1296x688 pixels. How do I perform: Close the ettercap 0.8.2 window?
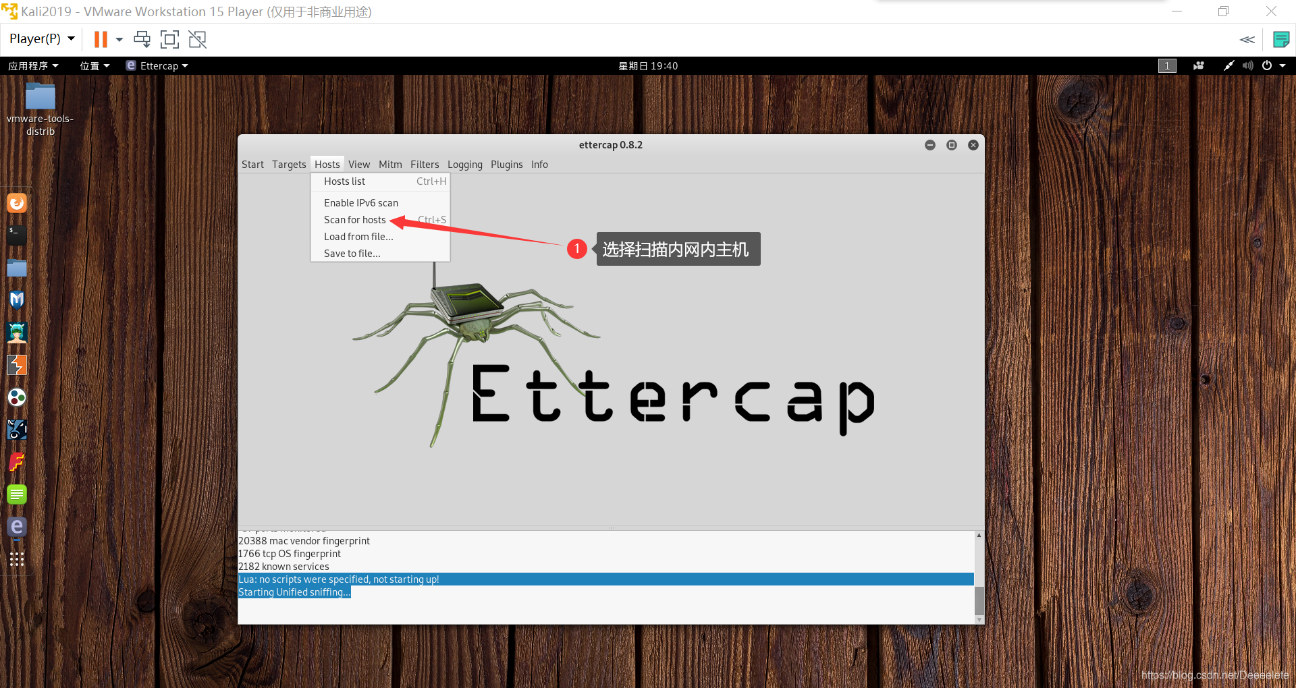973,145
